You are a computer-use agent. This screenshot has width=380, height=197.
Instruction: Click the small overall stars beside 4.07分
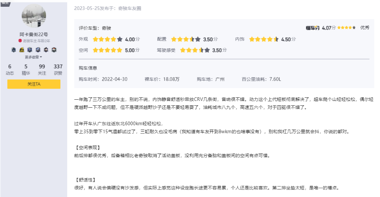(x=346, y=28)
